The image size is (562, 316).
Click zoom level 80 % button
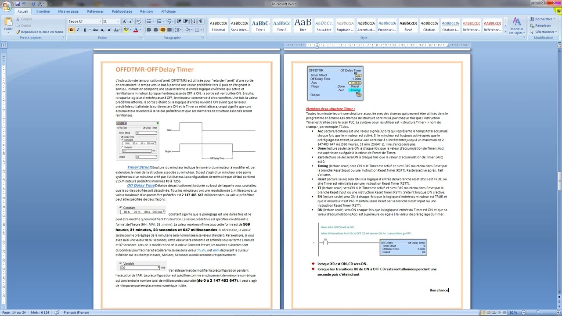513,312
